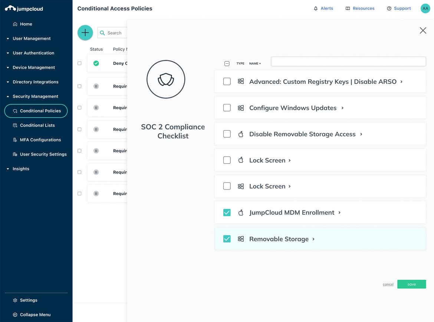Image resolution: width=434 pixels, height=322 pixels.
Task: Toggle the select-all checkbox in the policy list header
Action: (x=227, y=64)
